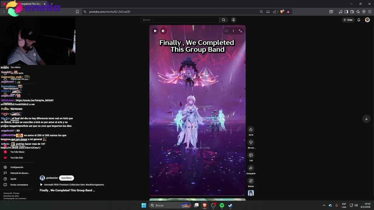Toggle the browser sidebar panel
This screenshot has height=210, width=374.
(x=346, y=12)
